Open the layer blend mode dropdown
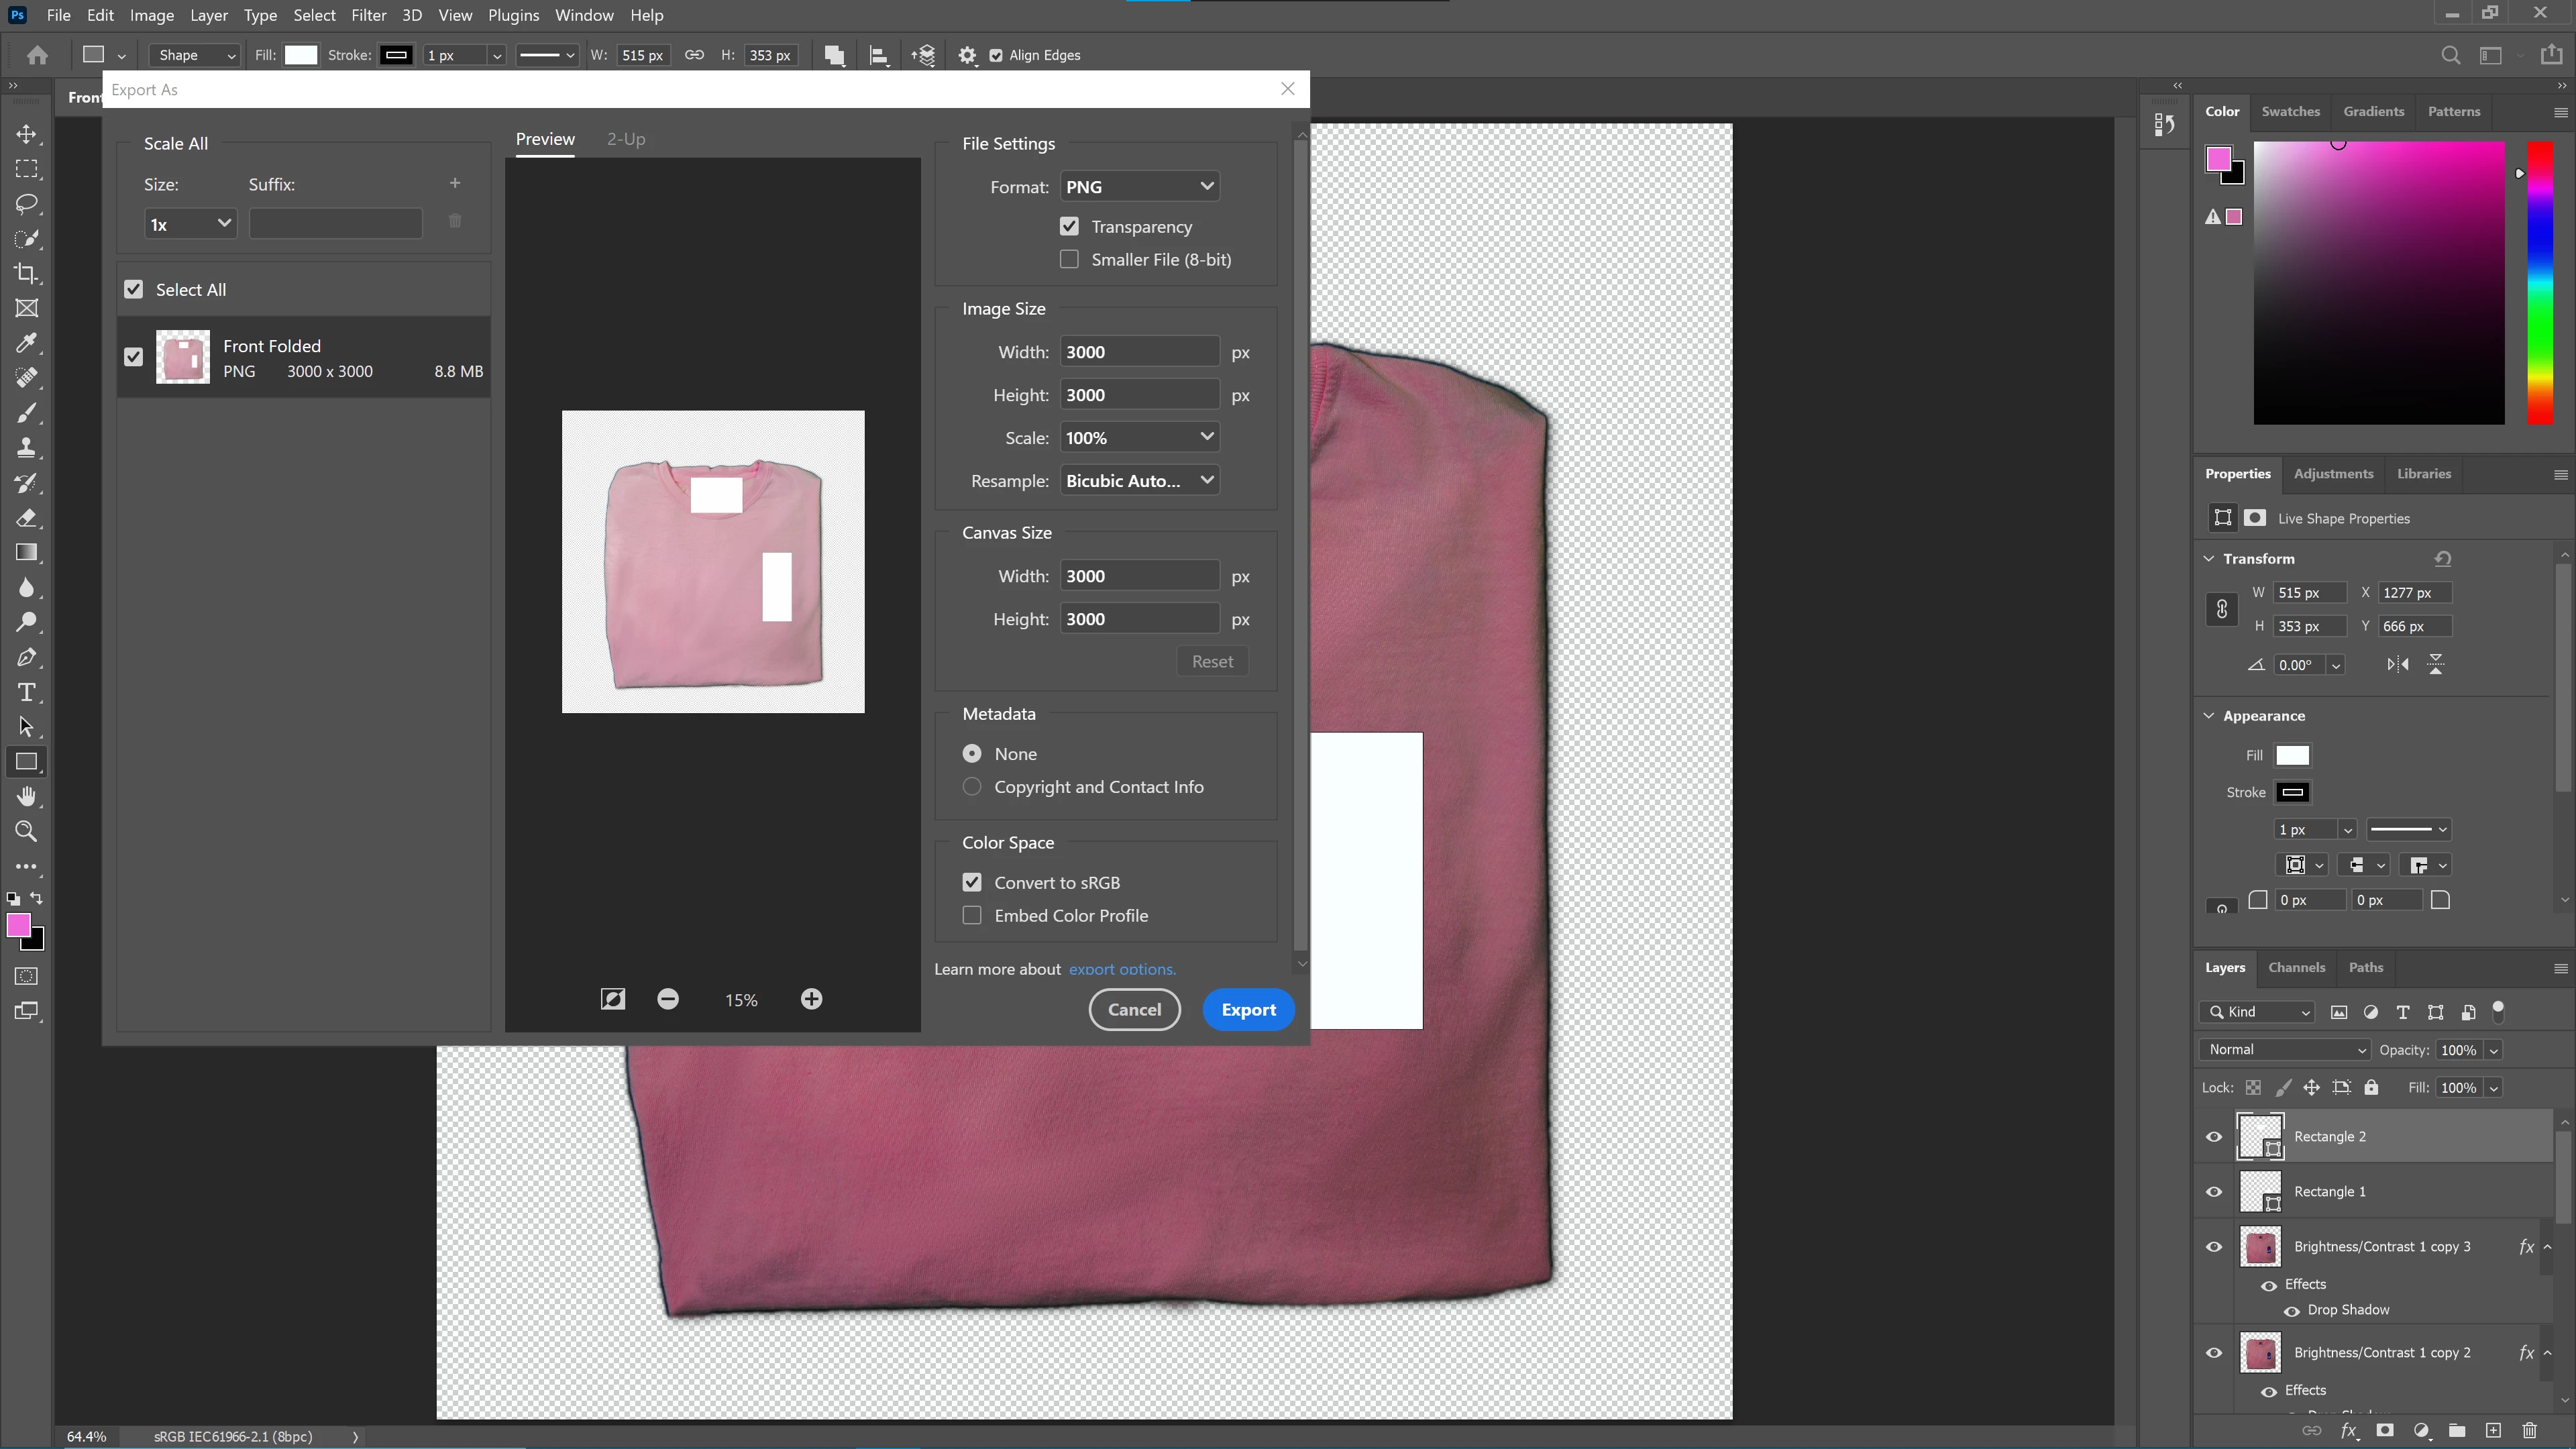 point(2285,1050)
